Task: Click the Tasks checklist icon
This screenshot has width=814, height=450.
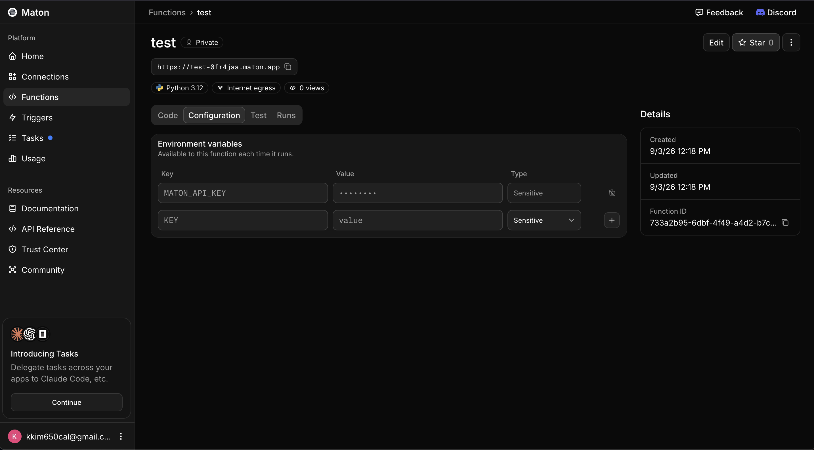Action: coord(12,138)
